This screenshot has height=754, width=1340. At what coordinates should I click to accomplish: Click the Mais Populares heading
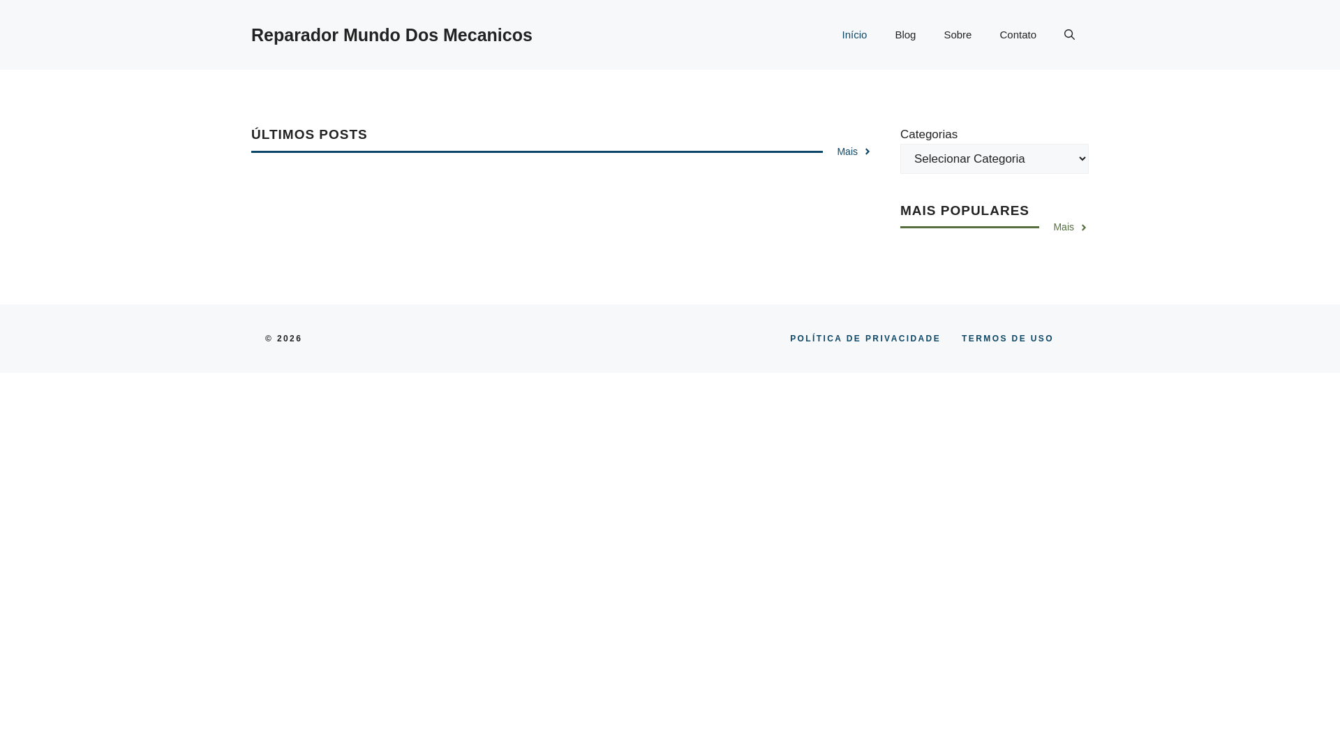tap(965, 210)
